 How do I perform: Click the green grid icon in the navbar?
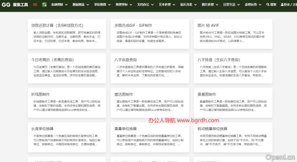click(x=44, y=4)
